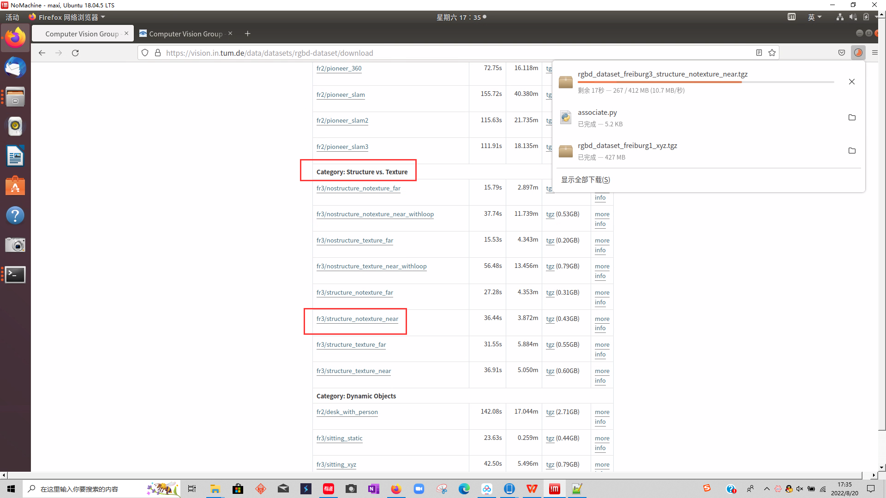Image resolution: width=886 pixels, height=498 pixels.
Task: Open the Firefox hamburger menu
Action: coord(875,53)
